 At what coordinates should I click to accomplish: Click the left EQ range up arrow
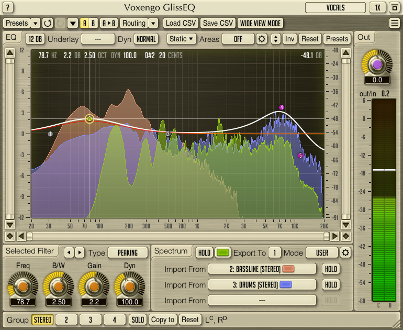pyautogui.click(x=10, y=53)
